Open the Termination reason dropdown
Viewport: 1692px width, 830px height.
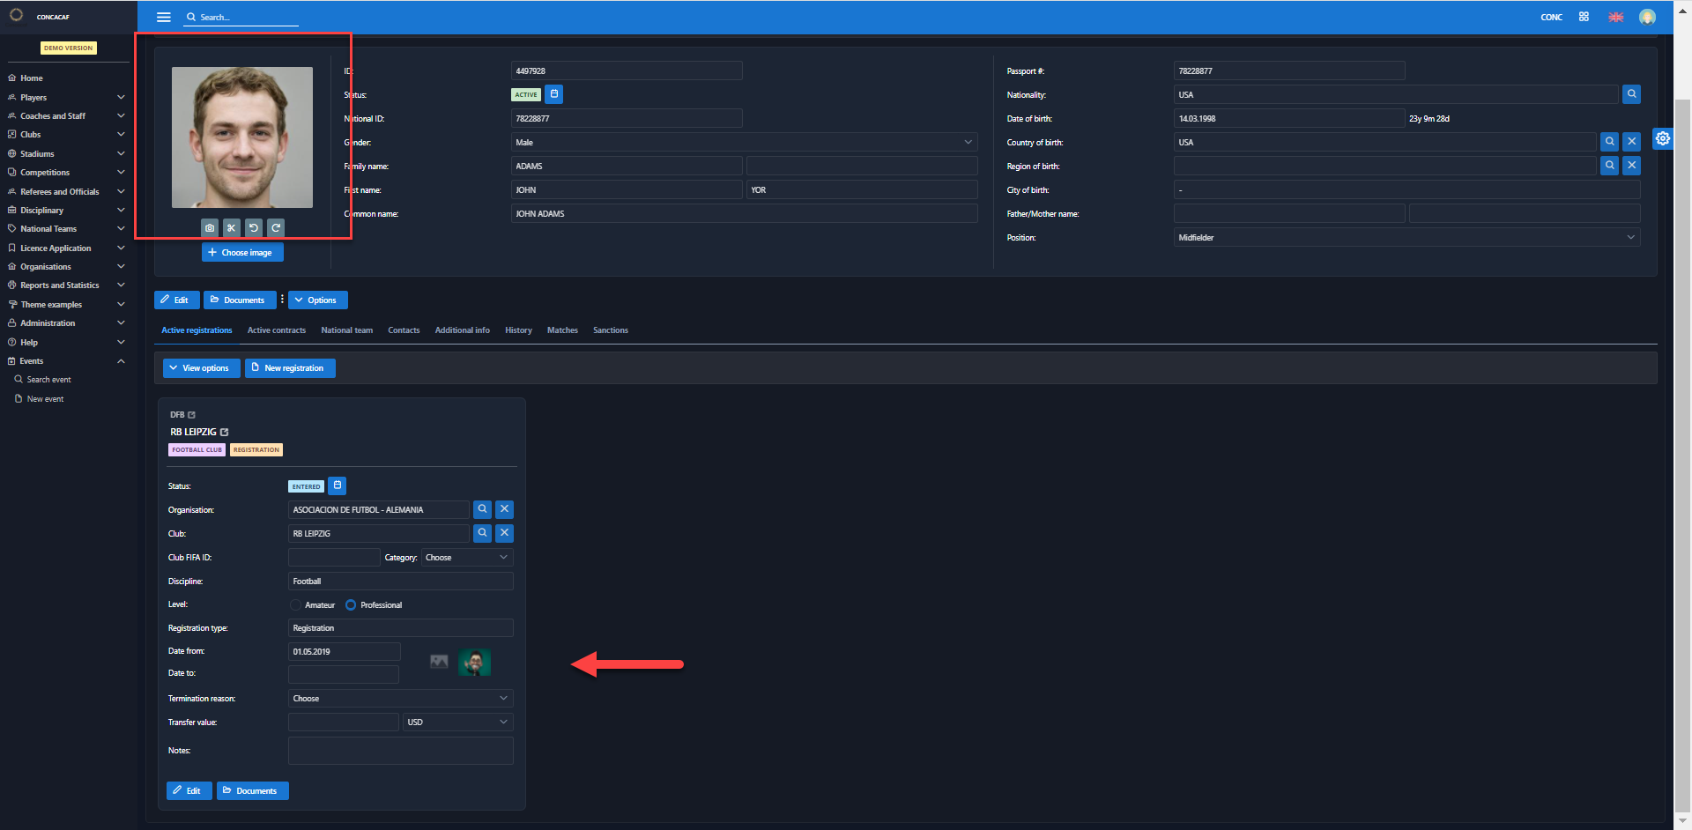pyautogui.click(x=400, y=699)
